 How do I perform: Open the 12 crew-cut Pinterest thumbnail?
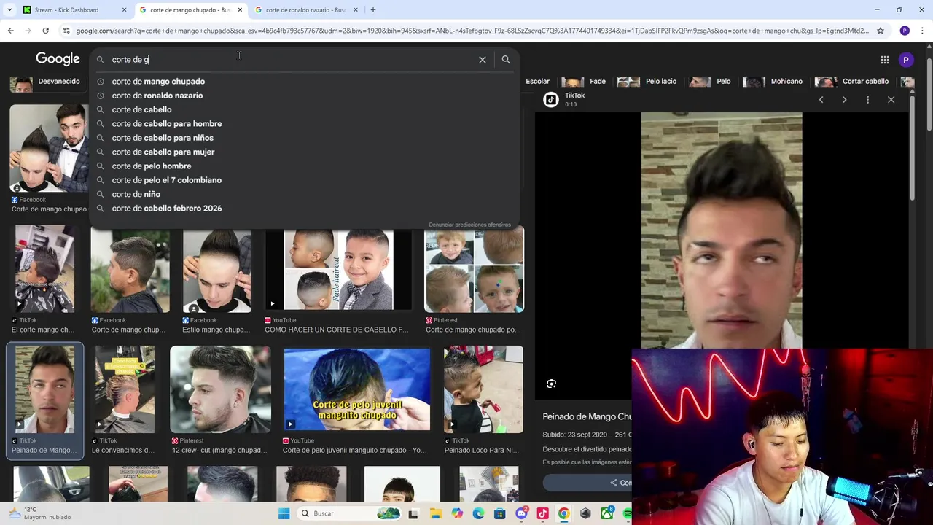(x=220, y=389)
